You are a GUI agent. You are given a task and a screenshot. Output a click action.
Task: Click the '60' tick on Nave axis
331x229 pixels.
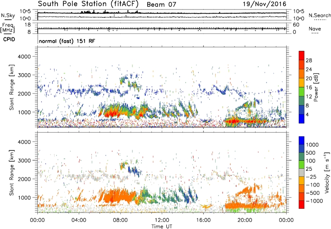[296, 25]
